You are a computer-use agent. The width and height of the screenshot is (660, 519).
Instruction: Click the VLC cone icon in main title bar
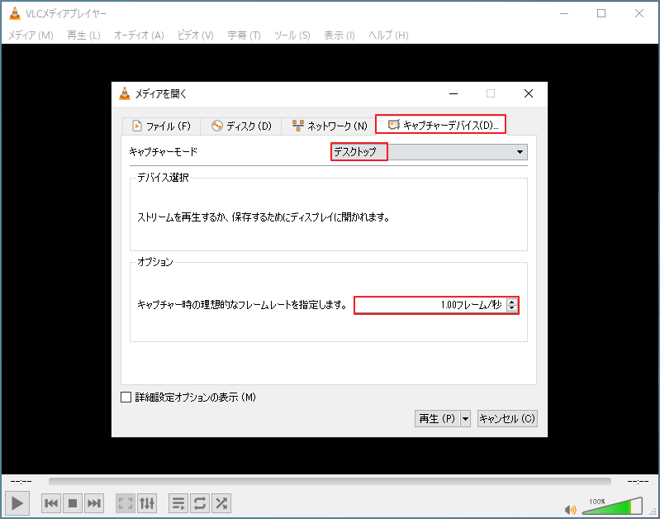tap(15, 13)
